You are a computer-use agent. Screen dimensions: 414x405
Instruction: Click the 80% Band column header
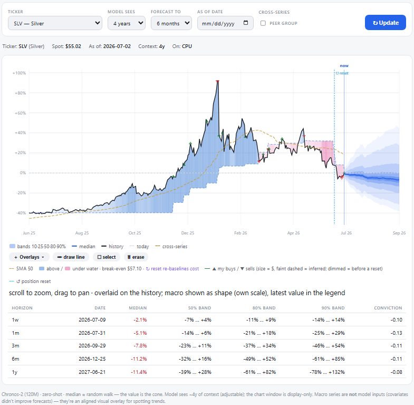(x=264, y=308)
